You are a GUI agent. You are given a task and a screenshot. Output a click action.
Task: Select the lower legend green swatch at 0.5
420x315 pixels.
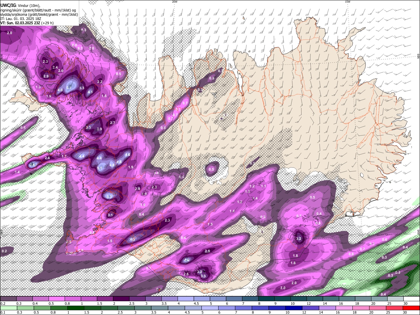click(x=42, y=308)
